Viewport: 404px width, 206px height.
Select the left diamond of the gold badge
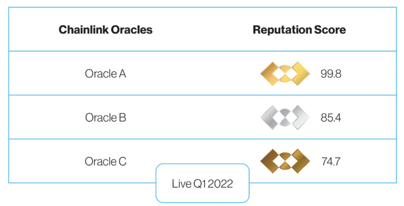pos(270,74)
